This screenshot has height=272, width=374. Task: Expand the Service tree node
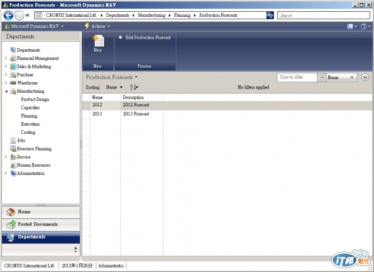pyautogui.click(x=6, y=157)
